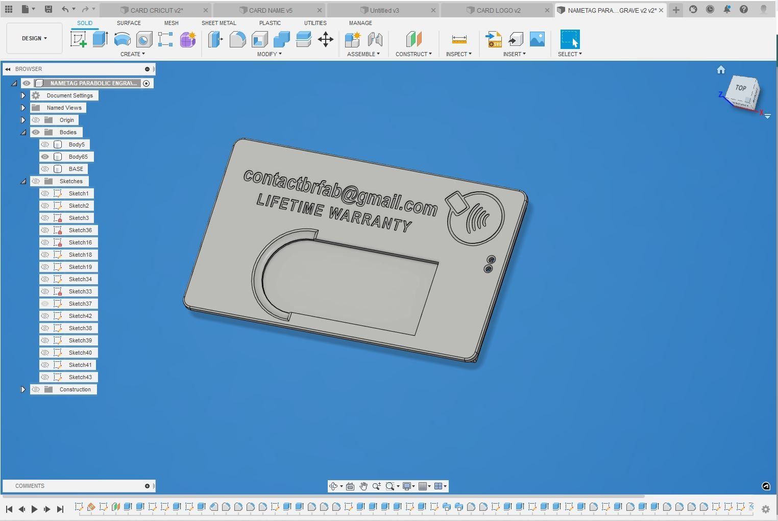The width and height of the screenshot is (778, 521).
Task: Collapse the Sketches folder
Action: (23, 181)
